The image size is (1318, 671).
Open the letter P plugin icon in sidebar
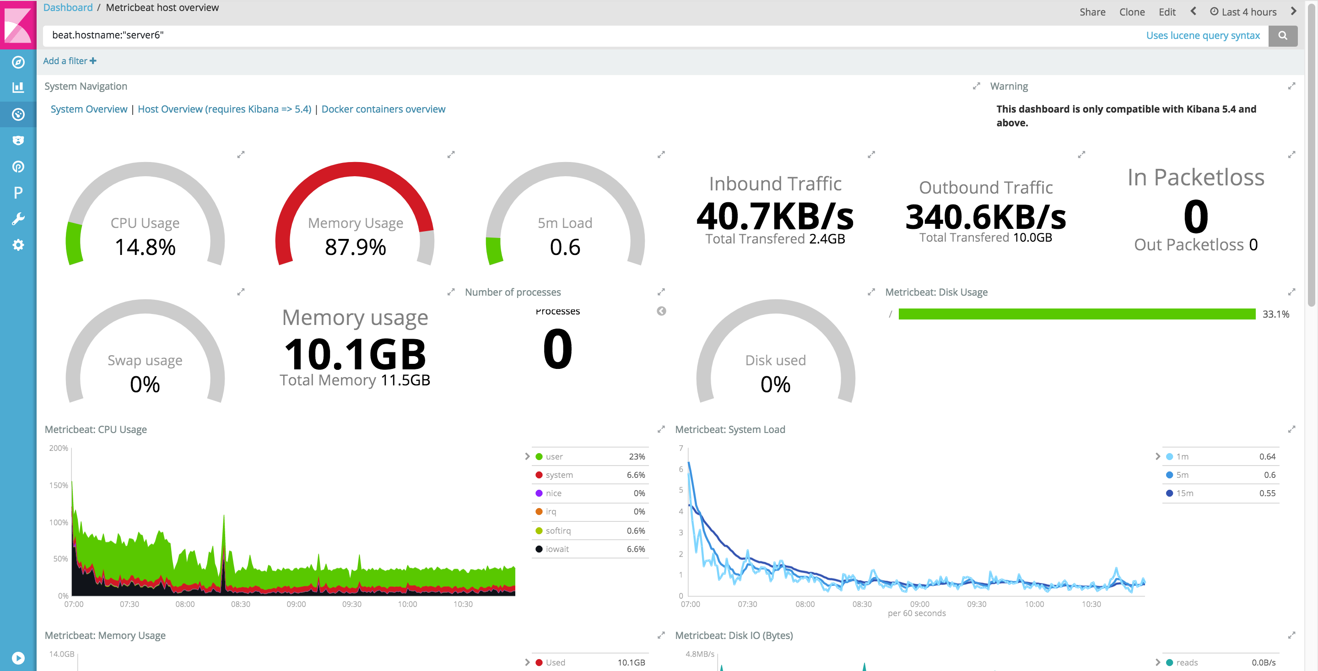(x=18, y=192)
